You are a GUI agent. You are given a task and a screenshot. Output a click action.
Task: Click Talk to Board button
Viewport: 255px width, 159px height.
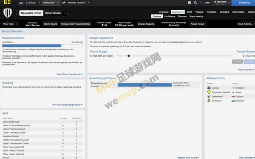point(50,24)
